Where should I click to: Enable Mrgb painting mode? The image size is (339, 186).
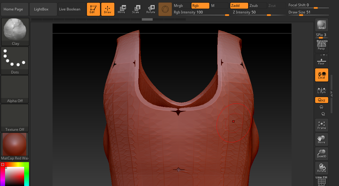coord(182,6)
